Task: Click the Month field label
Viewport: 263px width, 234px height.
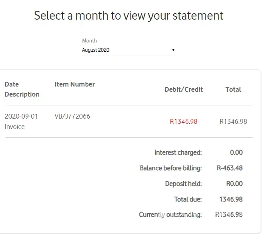Action: pos(89,40)
